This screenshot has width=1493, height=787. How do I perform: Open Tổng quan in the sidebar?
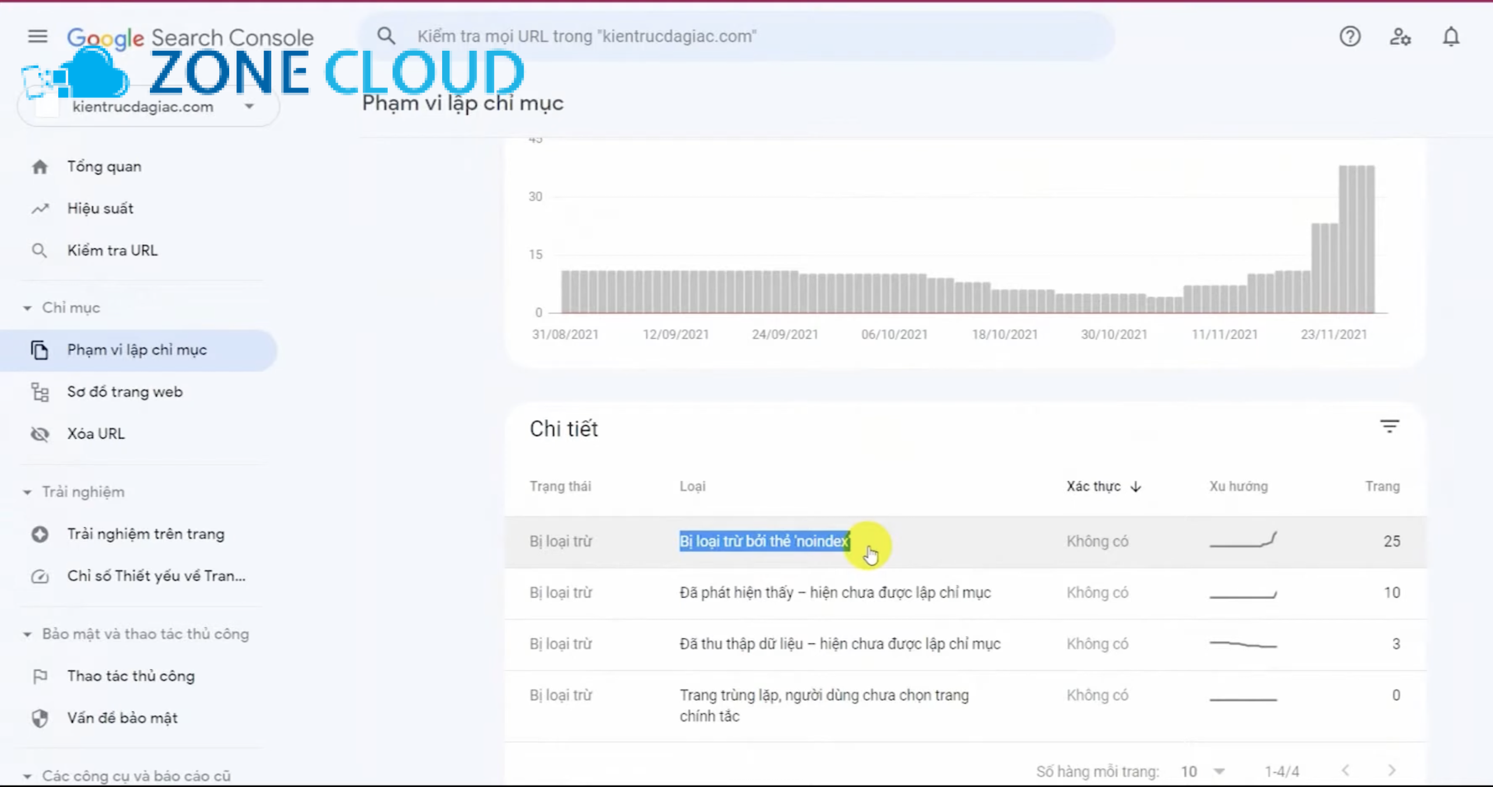point(104,167)
